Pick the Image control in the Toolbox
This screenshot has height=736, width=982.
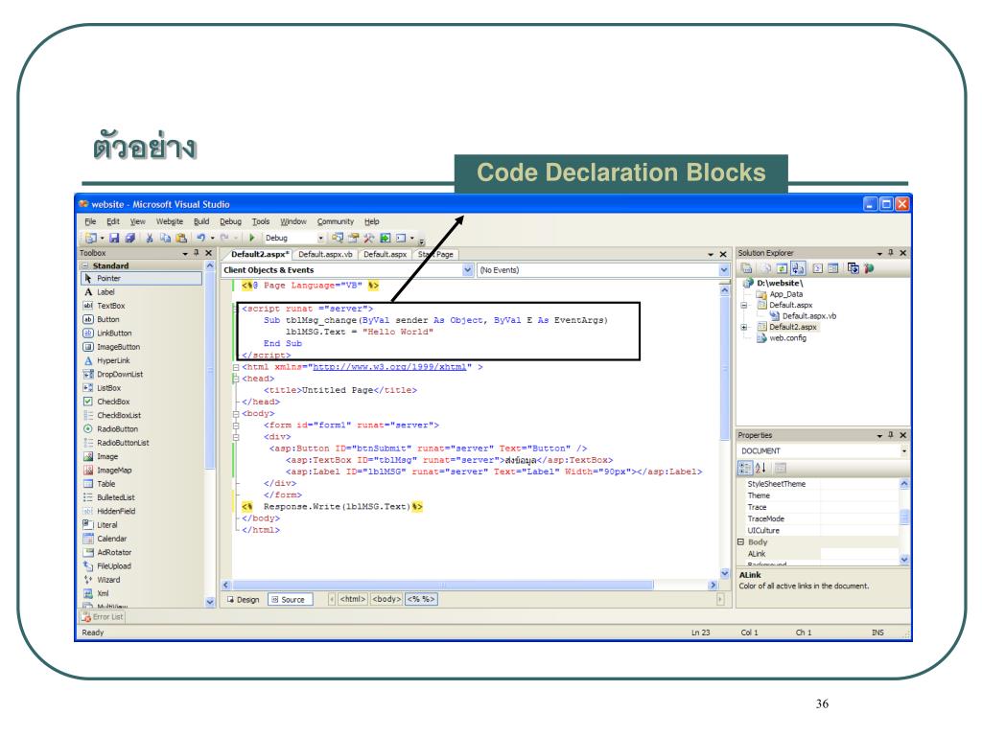pos(107,457)
